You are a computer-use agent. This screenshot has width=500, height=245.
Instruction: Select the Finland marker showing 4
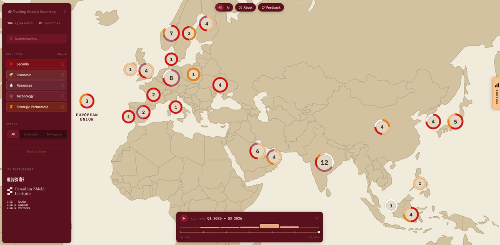pos(207,24)
